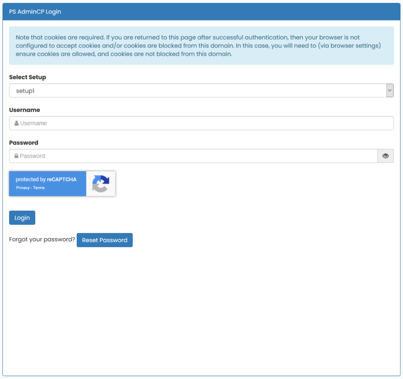Select setup1 from the setup combo box
Screen dimensions: 403x379
pyautogui.click(x=201, y=90)
